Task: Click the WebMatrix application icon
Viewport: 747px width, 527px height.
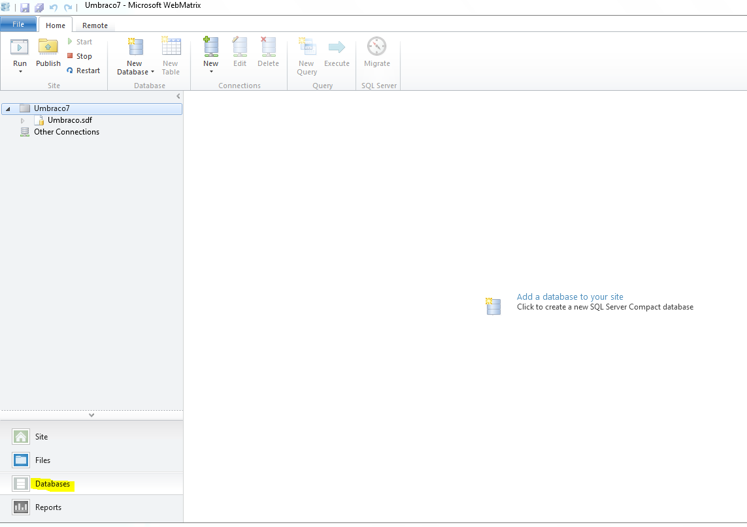Action: pyautogui.click(x=6, y=7)
